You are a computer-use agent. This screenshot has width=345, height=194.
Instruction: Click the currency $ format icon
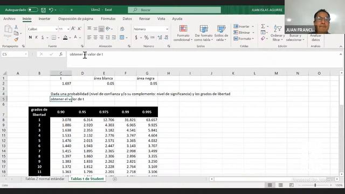136,38
